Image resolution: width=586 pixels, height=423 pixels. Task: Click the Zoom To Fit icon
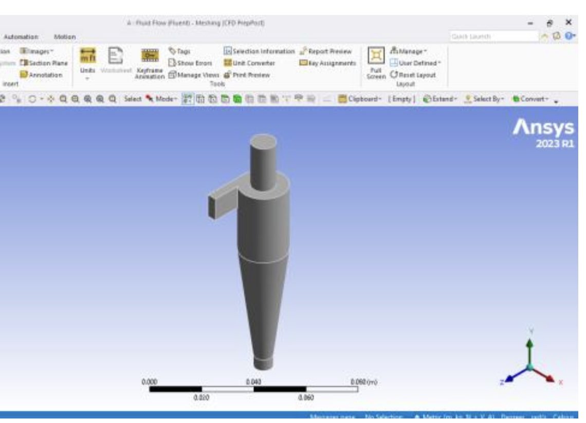(88, 99)
